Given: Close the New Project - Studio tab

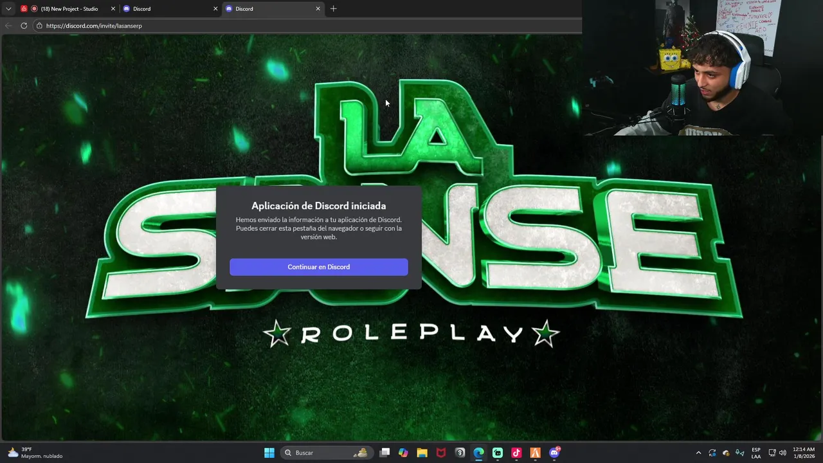Looking at the screenshot, I should point(113,9).
